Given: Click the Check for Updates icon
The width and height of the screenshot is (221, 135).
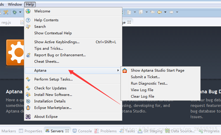Looking at the screenshot, I should 28,88.
